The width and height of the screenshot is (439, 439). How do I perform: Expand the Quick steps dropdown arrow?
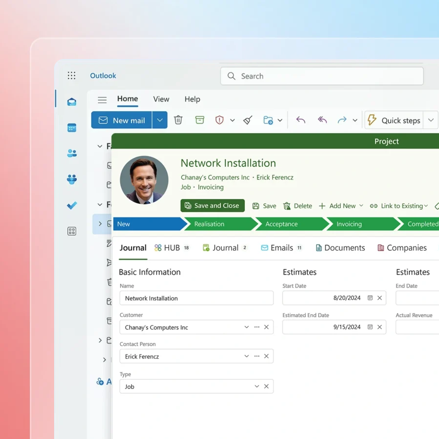(x=431, y=120)
